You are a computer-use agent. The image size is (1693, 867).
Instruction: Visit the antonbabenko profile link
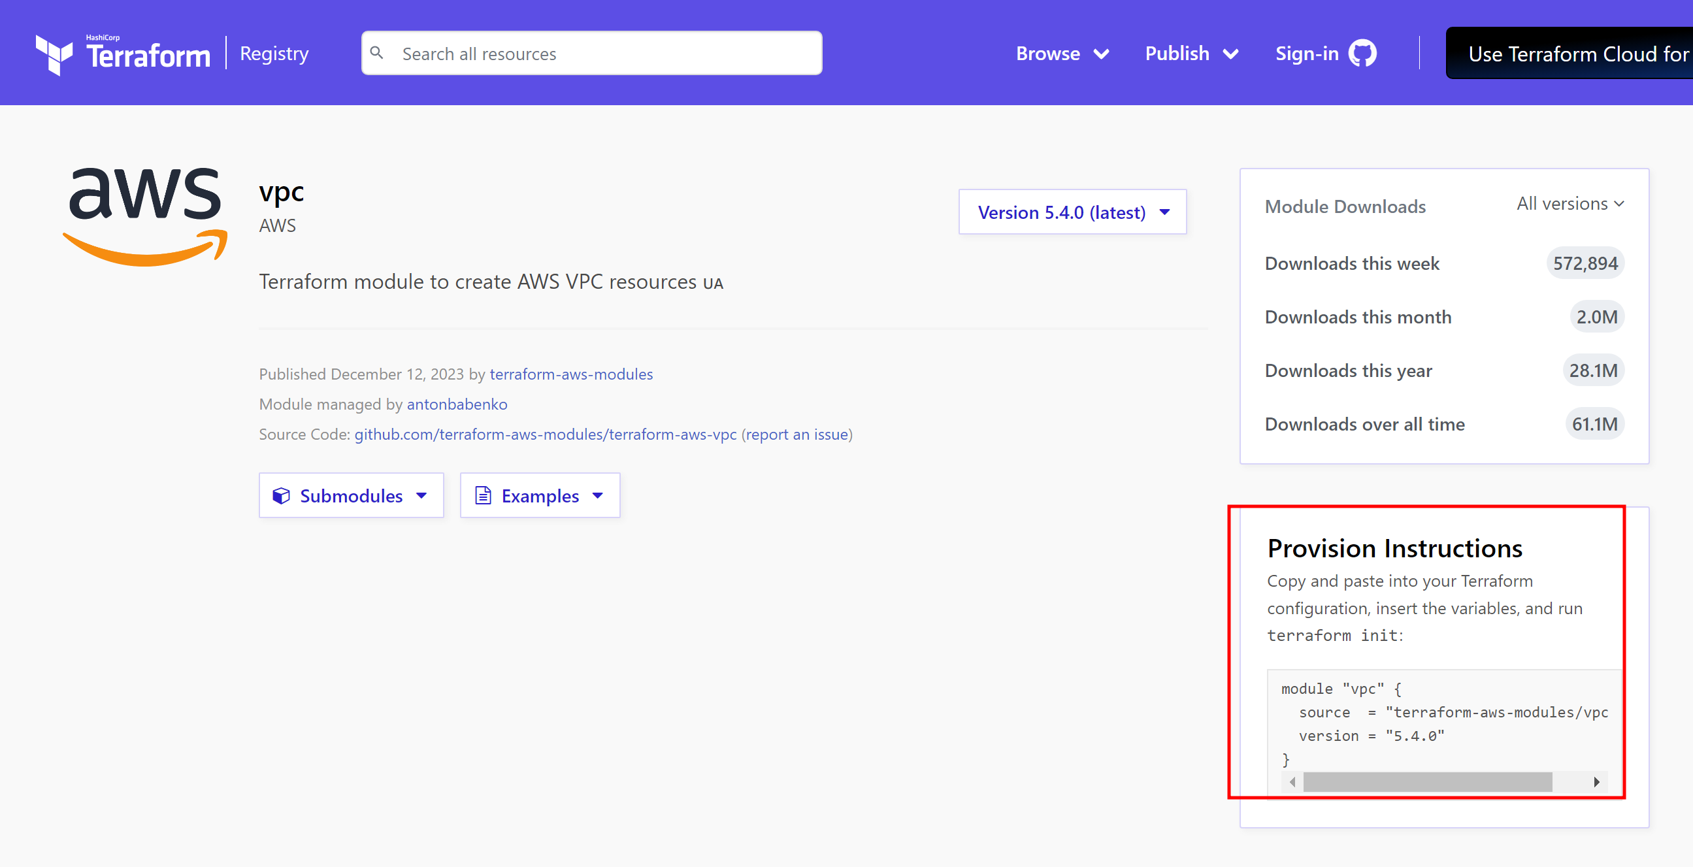[457, 404]
